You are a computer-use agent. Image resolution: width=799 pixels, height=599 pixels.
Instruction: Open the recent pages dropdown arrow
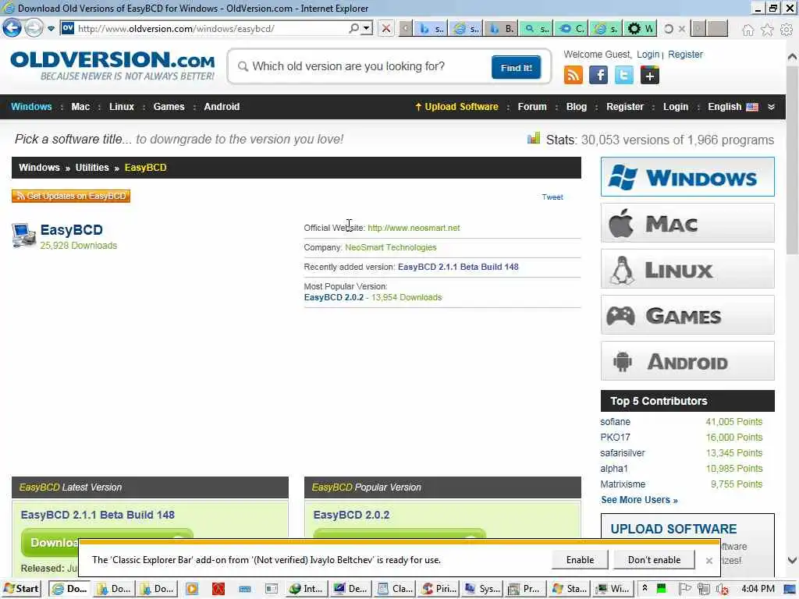51,29
